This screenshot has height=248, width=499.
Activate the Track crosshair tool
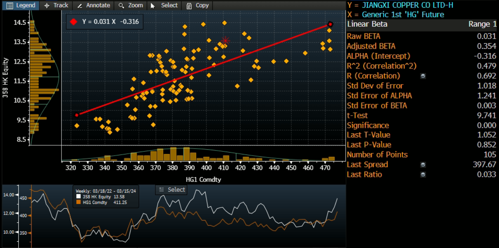(x=56, y=6)
